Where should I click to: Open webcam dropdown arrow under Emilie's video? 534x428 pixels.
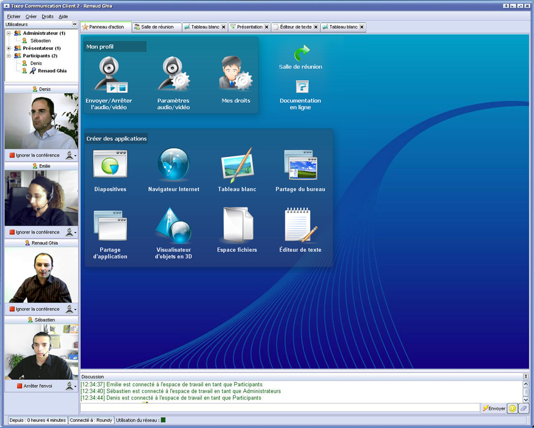tap(75, 233)
